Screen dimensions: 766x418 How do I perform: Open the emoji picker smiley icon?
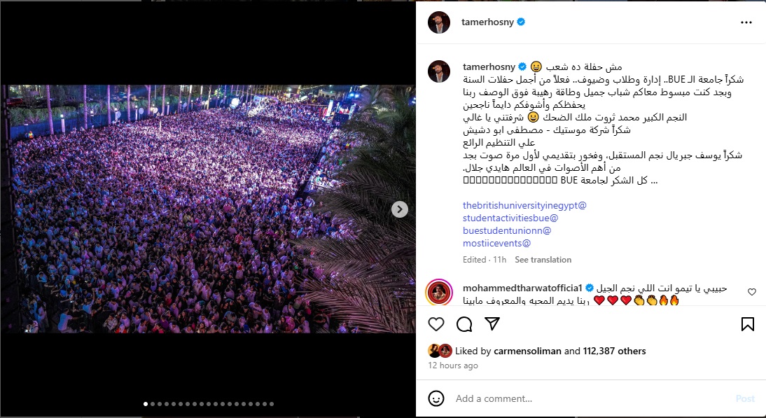click(x=436, y=398)
